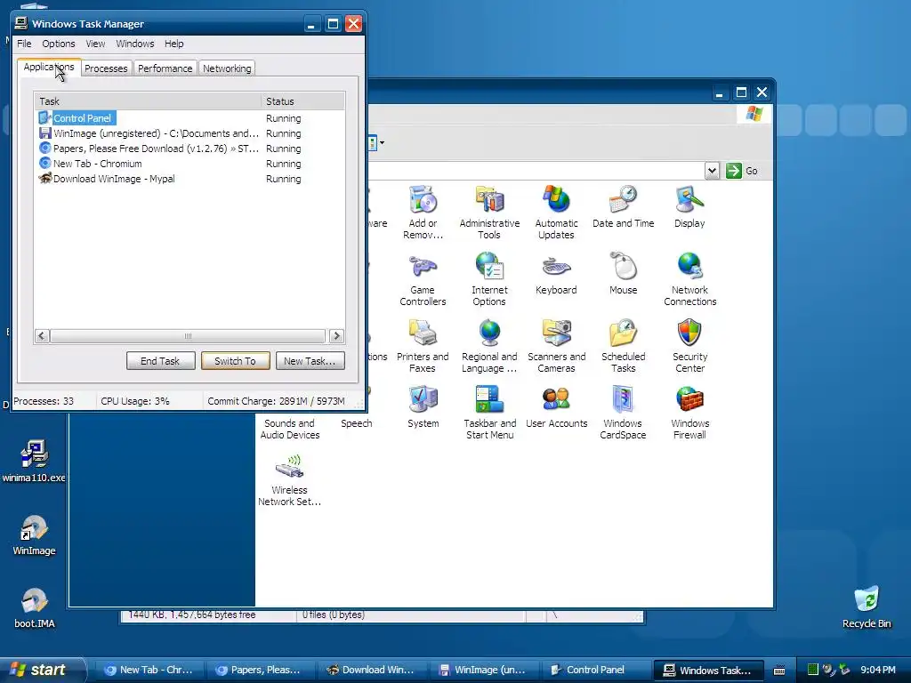
Task: Open Display settings icon
Action: pyautogui.click(x=689, y=206)
